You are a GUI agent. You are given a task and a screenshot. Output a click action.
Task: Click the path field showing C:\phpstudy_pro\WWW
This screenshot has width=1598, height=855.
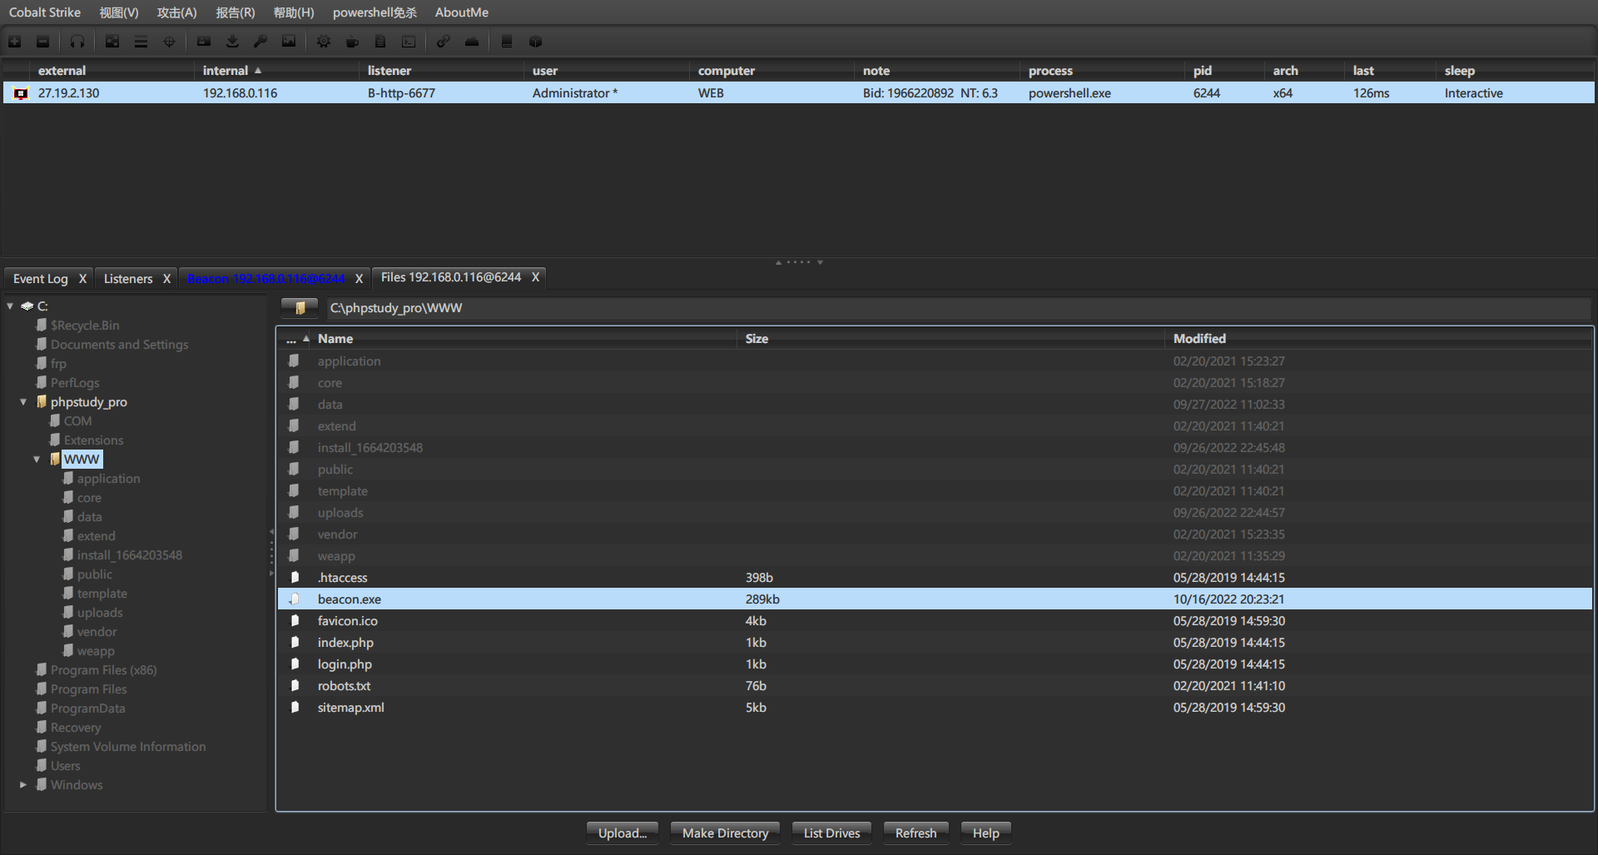point(957,308)
